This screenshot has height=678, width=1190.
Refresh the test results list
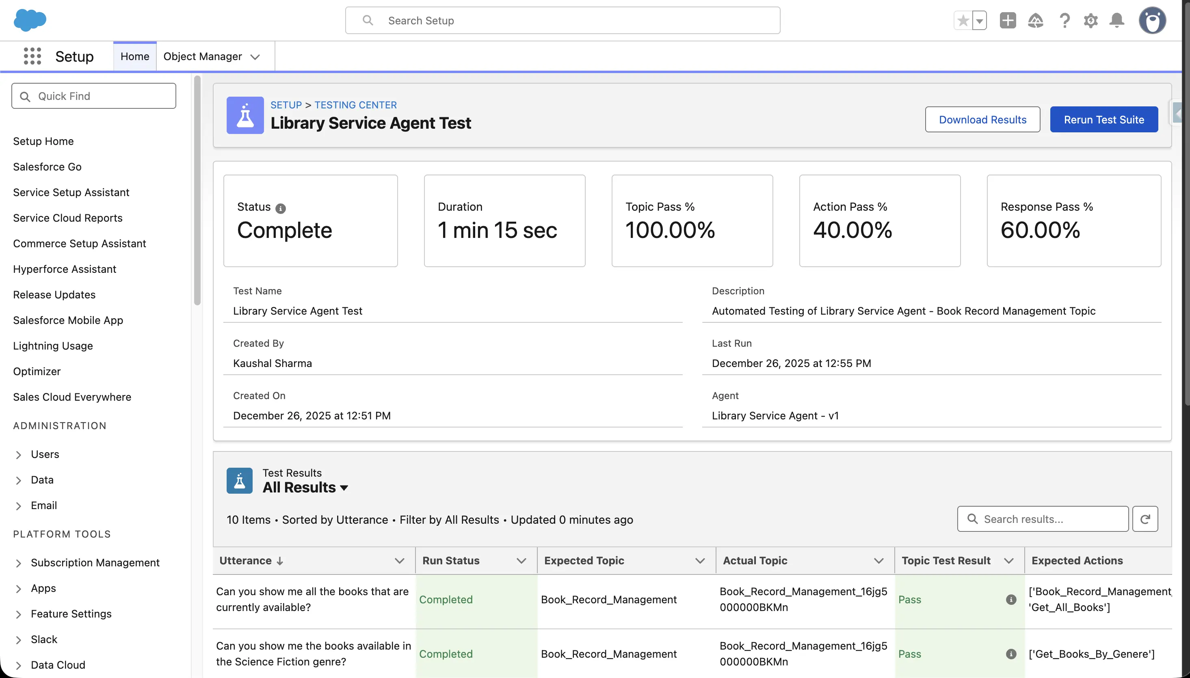tap(1145, 519)
